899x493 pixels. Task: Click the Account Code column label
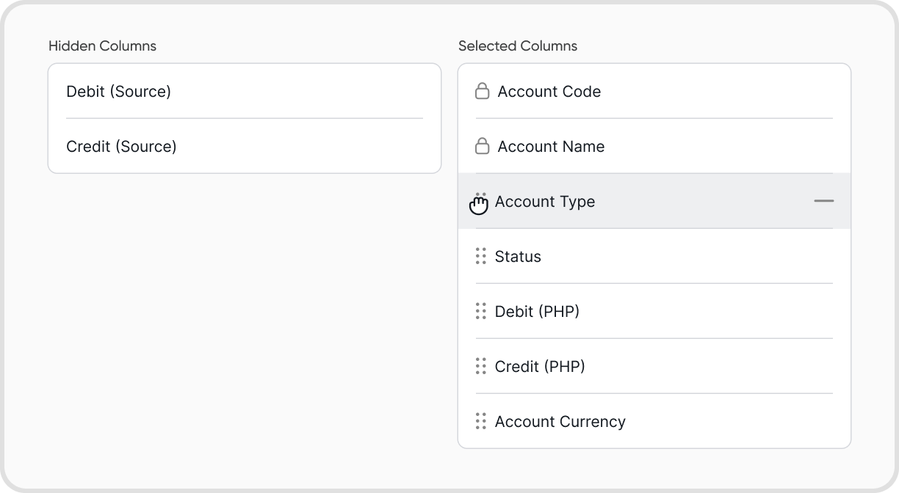point(549,92)
